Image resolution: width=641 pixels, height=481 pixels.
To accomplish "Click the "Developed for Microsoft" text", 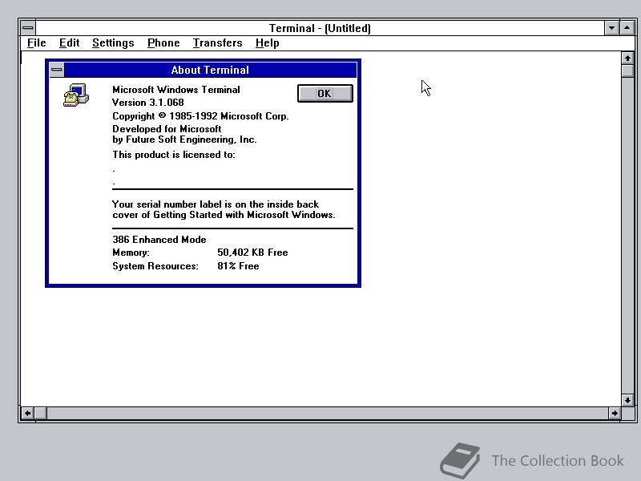I will 167,129.
